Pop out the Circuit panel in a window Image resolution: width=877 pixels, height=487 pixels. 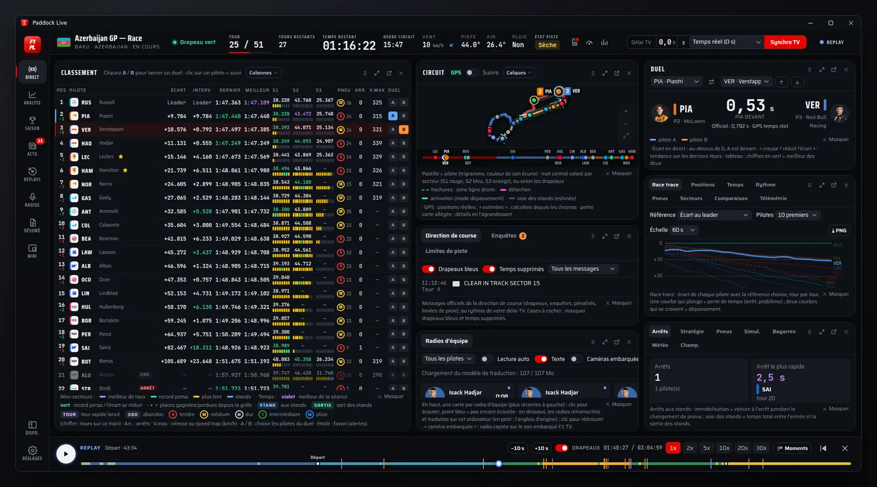pyautogui.click(x=617, y=73)
